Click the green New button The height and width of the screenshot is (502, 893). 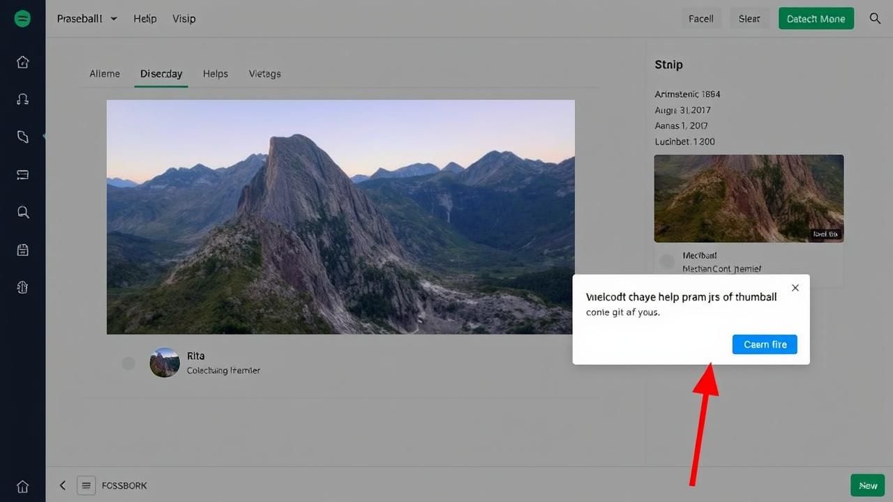[x=867, y=485]
